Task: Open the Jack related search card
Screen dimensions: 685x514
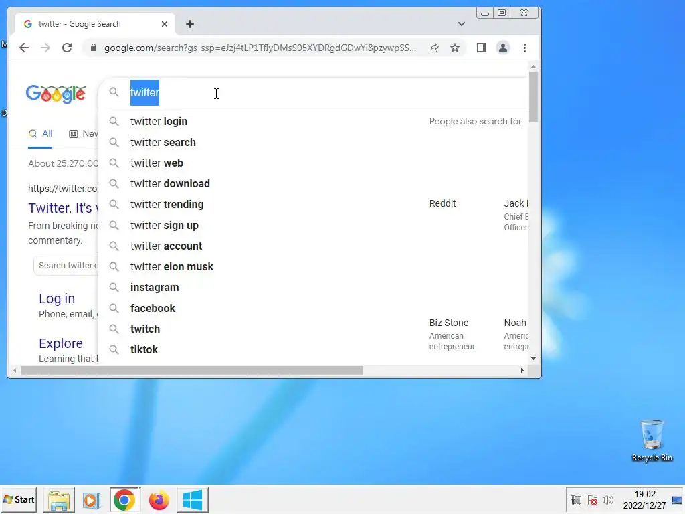Action: click(516, 215)
